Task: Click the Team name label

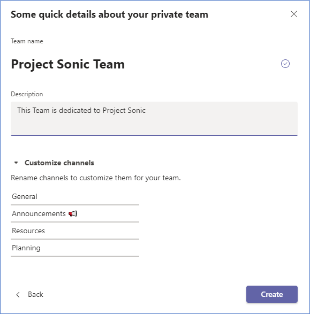Action: [27, 41]
